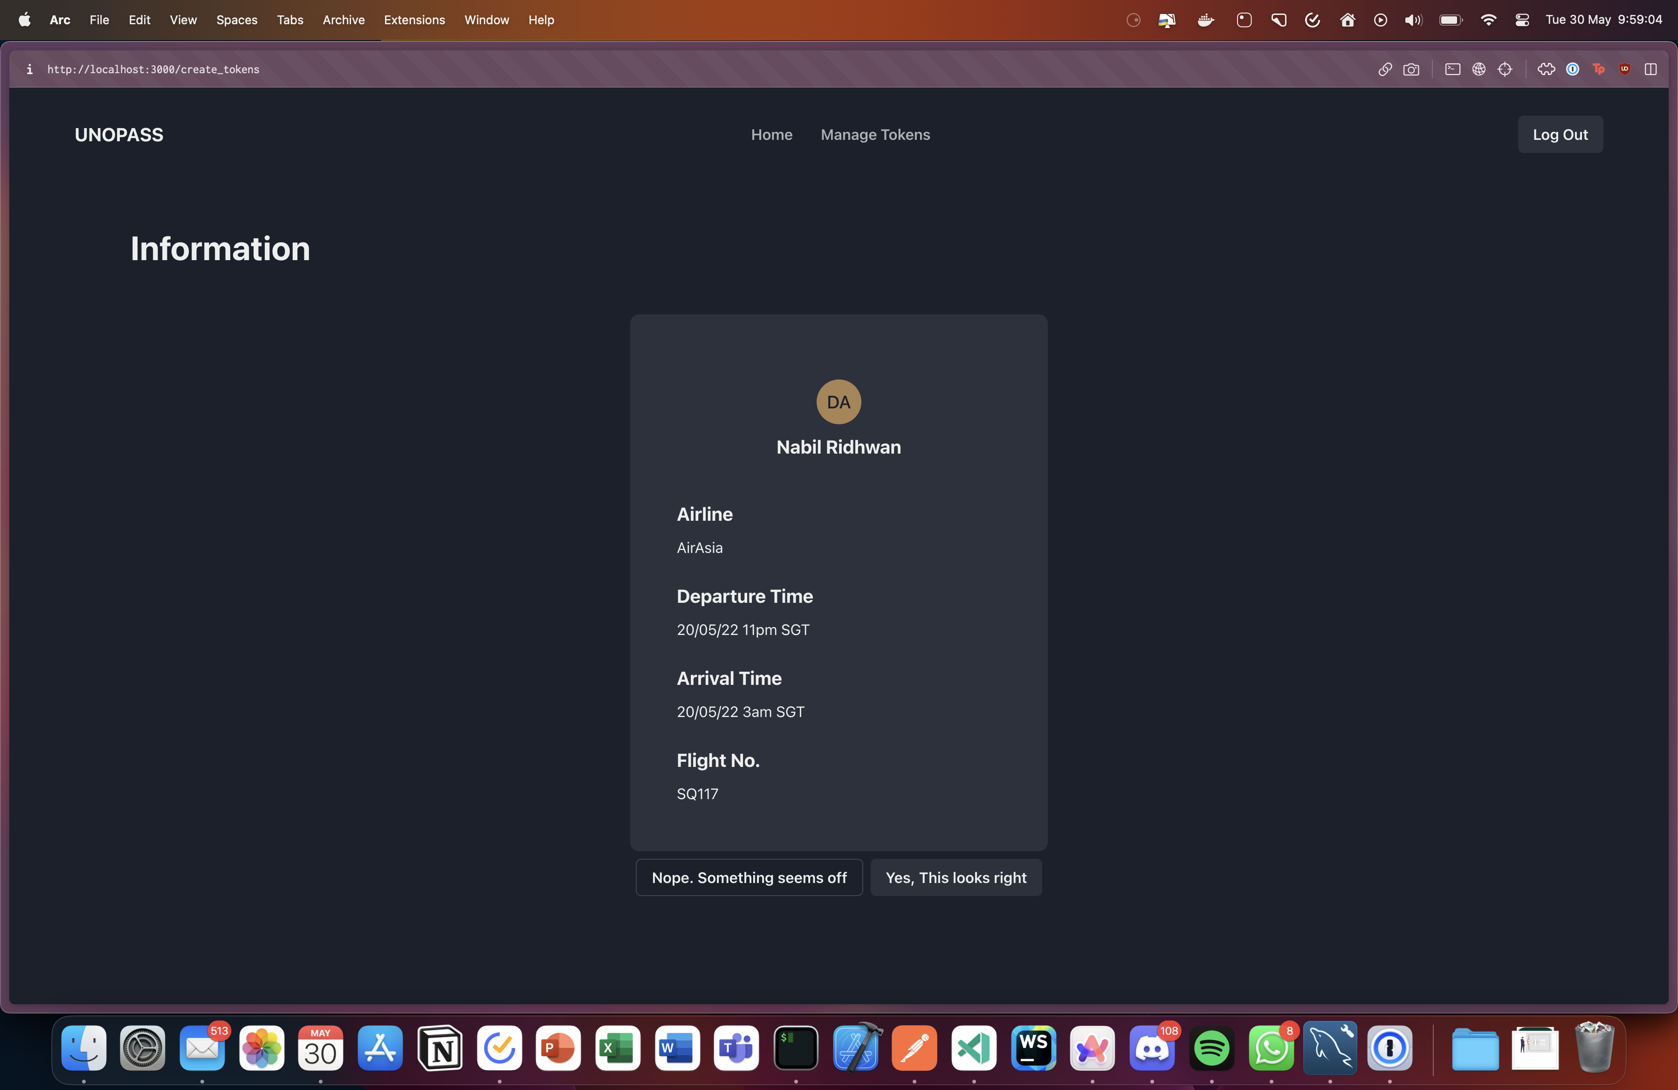Activate the crosshair inspect element icon
1678x1090 pixels.
(x=1505, y=69)
